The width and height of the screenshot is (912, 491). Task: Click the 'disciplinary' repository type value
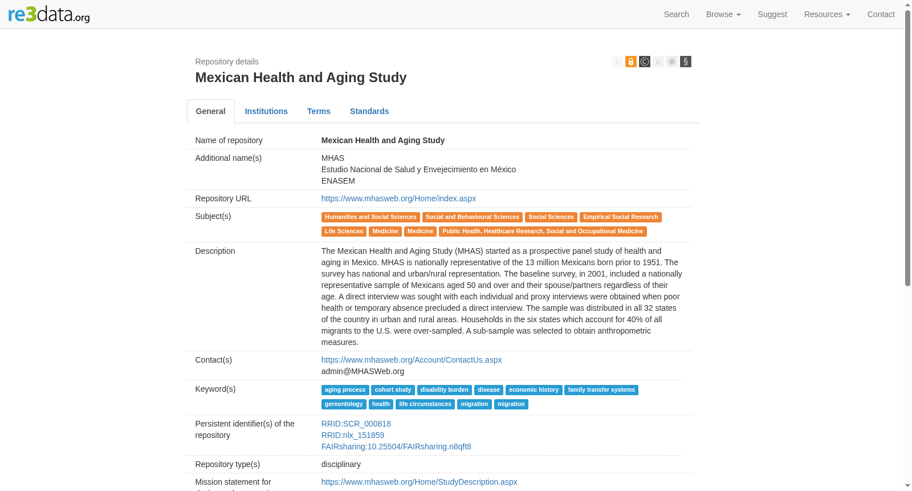[341, 464]
